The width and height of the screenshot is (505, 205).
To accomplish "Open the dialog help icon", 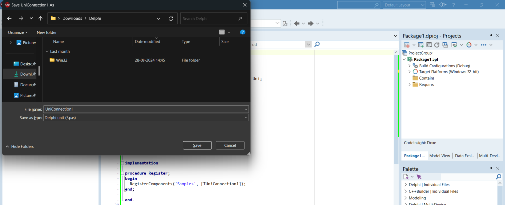I will (x=243, y=32).
